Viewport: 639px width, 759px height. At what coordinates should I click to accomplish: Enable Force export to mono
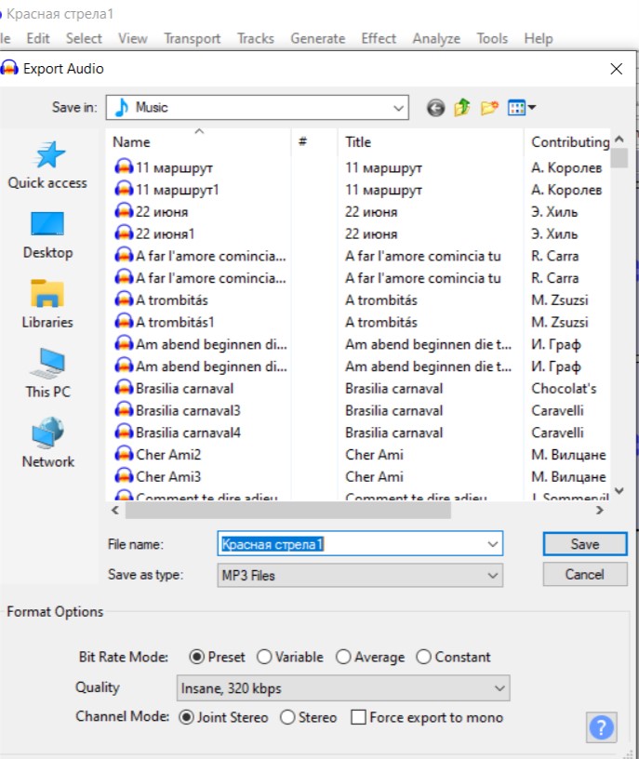pos(358,717)
